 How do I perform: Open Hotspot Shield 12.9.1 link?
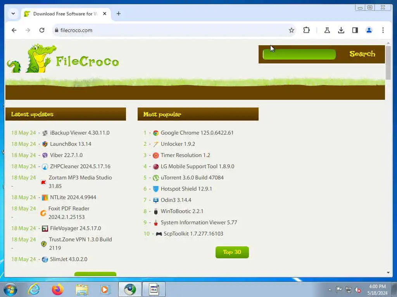186,189
